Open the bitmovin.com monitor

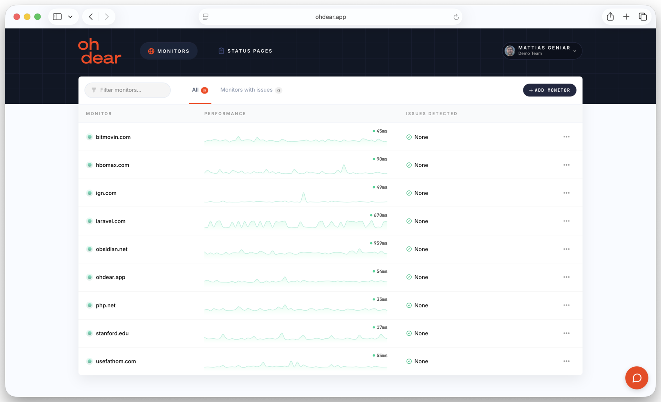tap(113, 137)
